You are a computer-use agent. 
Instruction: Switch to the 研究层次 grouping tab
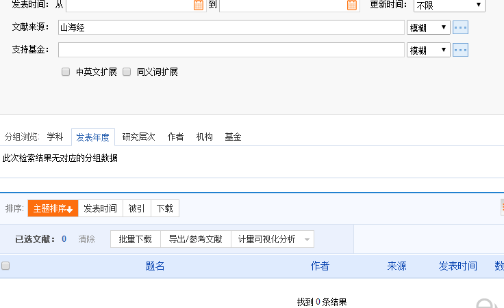coord(138,137)
